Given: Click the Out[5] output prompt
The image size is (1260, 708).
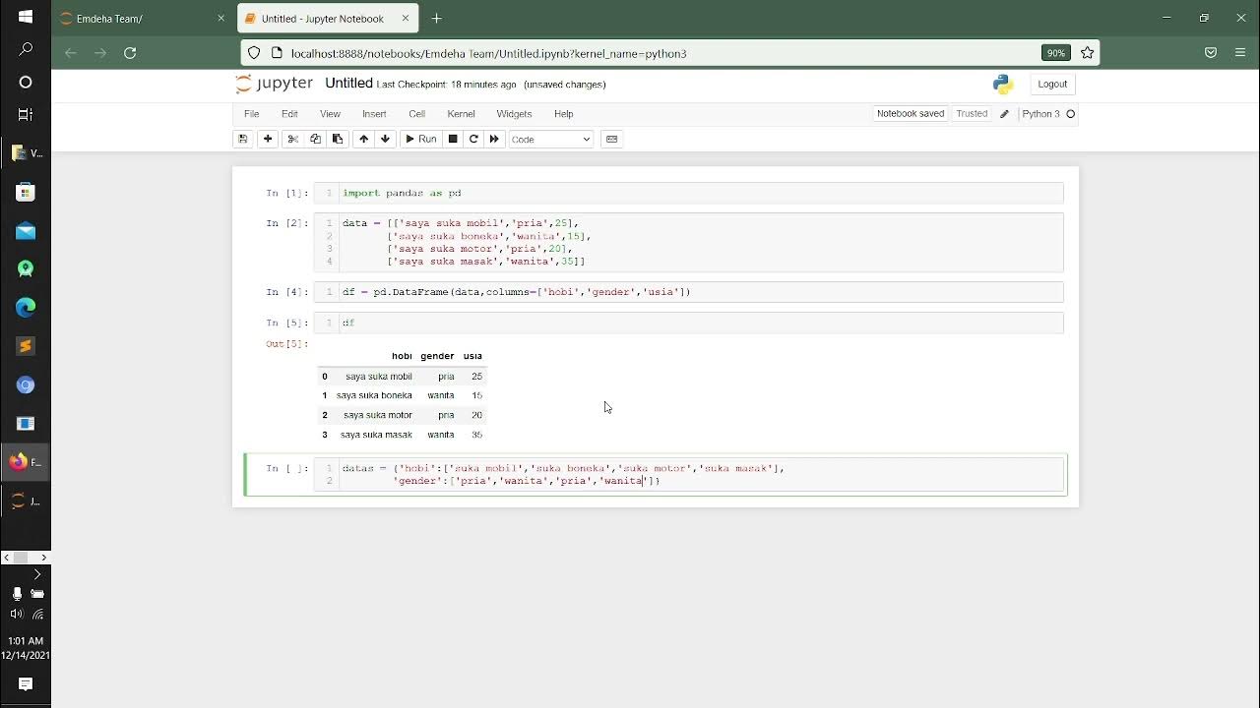Looking at the screenshot, I should [286, 343].
